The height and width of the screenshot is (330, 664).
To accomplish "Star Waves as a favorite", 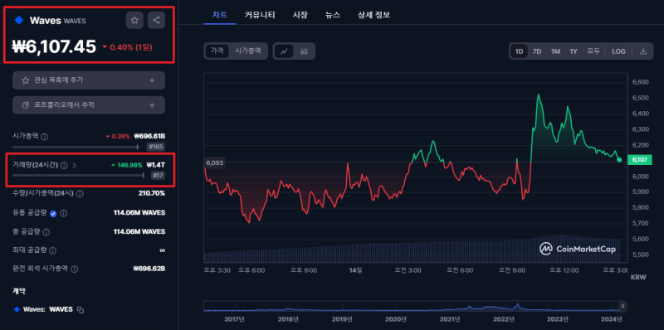I will coord(134,20).
